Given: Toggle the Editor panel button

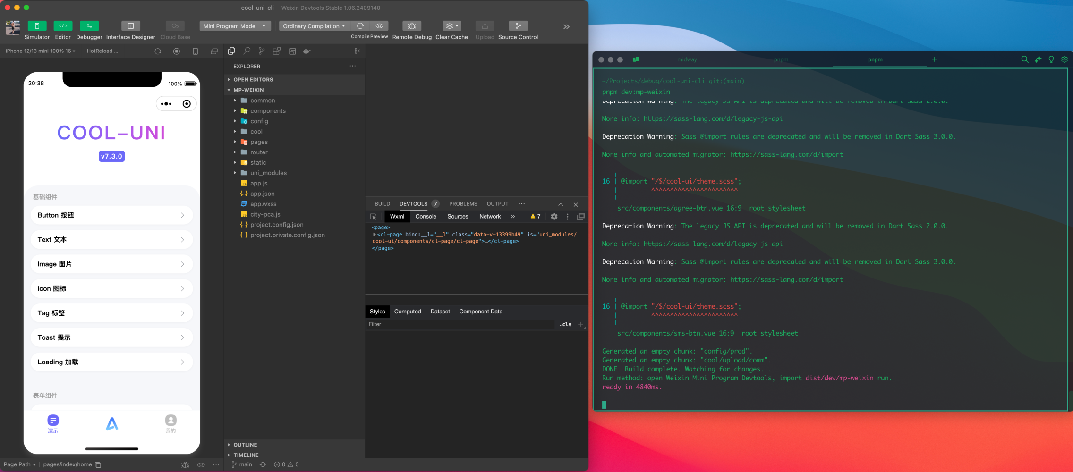Looking at the screenshot, I should [x=63, y=26].
